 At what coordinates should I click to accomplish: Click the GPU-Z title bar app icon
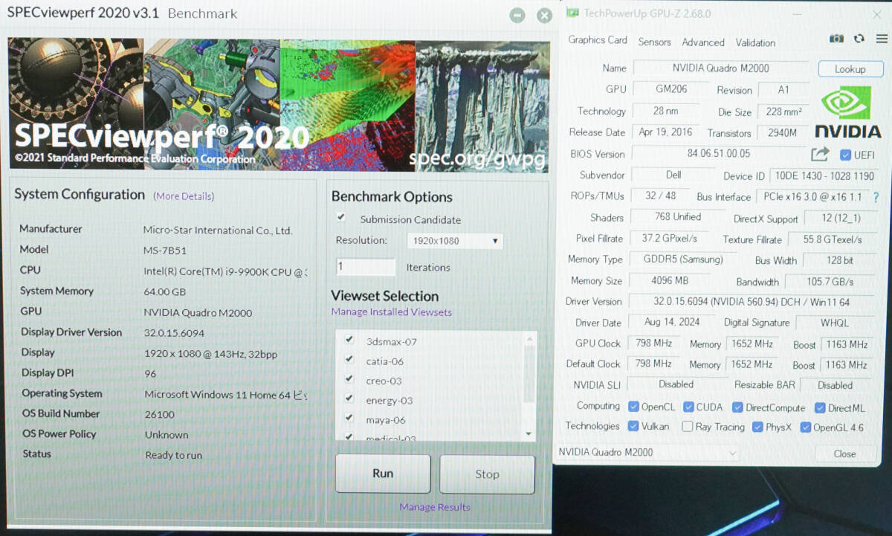(573, 13)
